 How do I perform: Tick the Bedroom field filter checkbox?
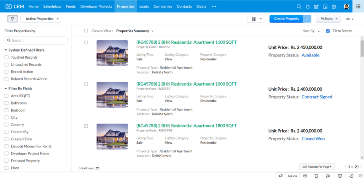(x=6, y=110)
